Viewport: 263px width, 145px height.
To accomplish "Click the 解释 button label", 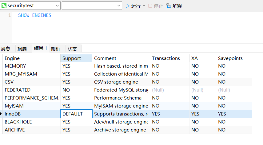I will (177, 6).
